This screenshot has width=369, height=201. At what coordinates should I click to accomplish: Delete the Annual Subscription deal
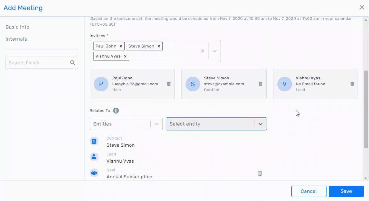click(x=260, y=173)
